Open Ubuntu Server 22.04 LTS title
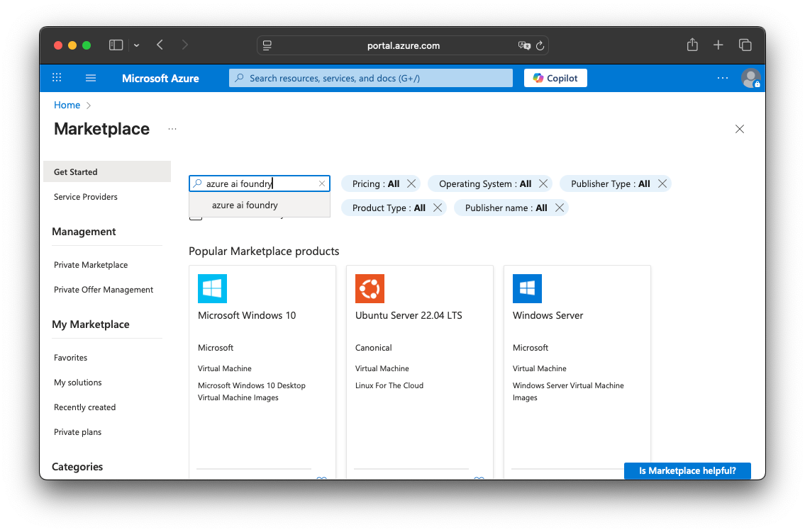This screenshot has width=805, height=532. [409, 316]
